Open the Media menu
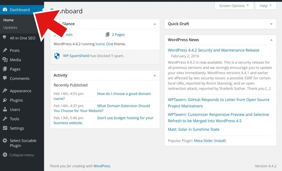The height and width of the screenshot is (171, 282). tap(15, 60)
